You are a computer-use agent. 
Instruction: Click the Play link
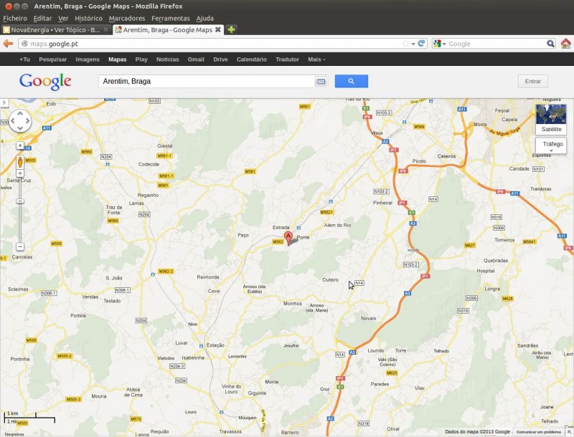[x=141, y=59]
